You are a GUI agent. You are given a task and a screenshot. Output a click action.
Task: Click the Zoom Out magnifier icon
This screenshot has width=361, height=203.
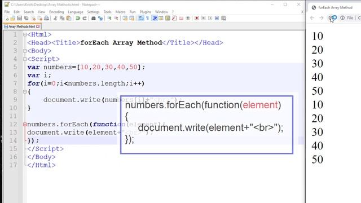116,18
